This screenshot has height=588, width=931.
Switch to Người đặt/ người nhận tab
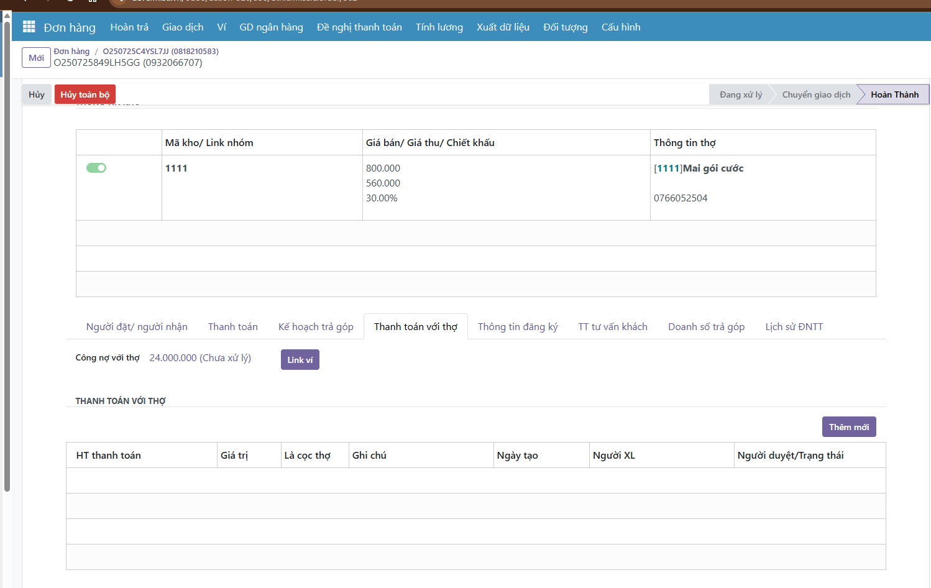click(137, 327)
